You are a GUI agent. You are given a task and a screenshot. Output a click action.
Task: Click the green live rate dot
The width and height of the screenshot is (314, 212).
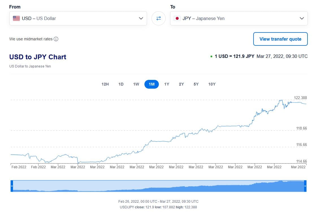(x=211, y=56)
